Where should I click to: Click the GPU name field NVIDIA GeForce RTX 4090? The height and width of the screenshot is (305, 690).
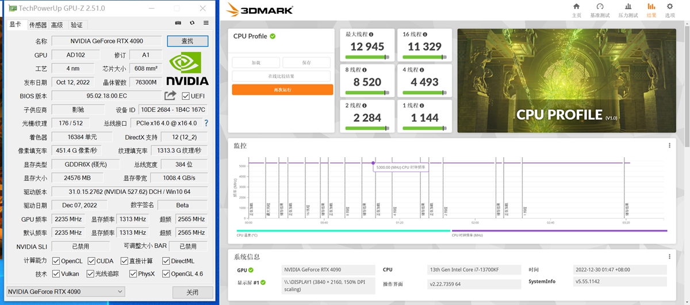(x=107, y=41)
